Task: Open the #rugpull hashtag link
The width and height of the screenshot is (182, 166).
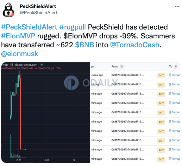Action: pyautogui.click(x=72, y=27)
